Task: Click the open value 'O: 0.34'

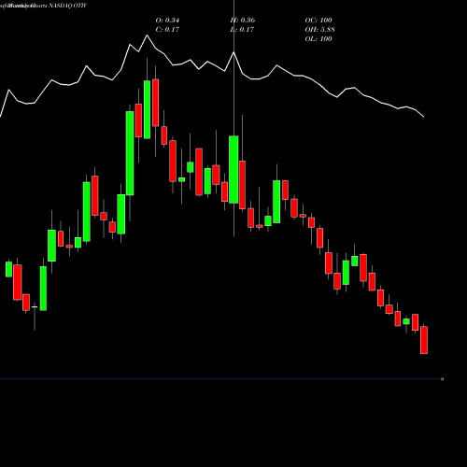Action: click(167, 21)
